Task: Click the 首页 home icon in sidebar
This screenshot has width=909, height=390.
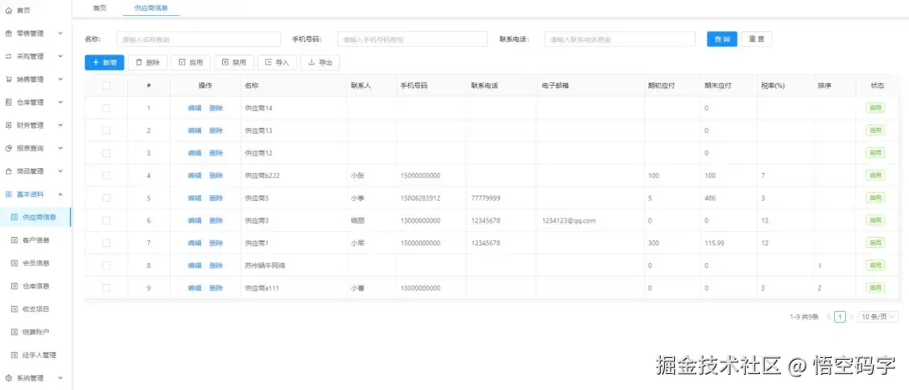Action: click(x=8, y=10)
